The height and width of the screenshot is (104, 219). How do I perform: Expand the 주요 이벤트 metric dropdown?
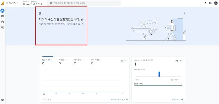click(96, 60)
